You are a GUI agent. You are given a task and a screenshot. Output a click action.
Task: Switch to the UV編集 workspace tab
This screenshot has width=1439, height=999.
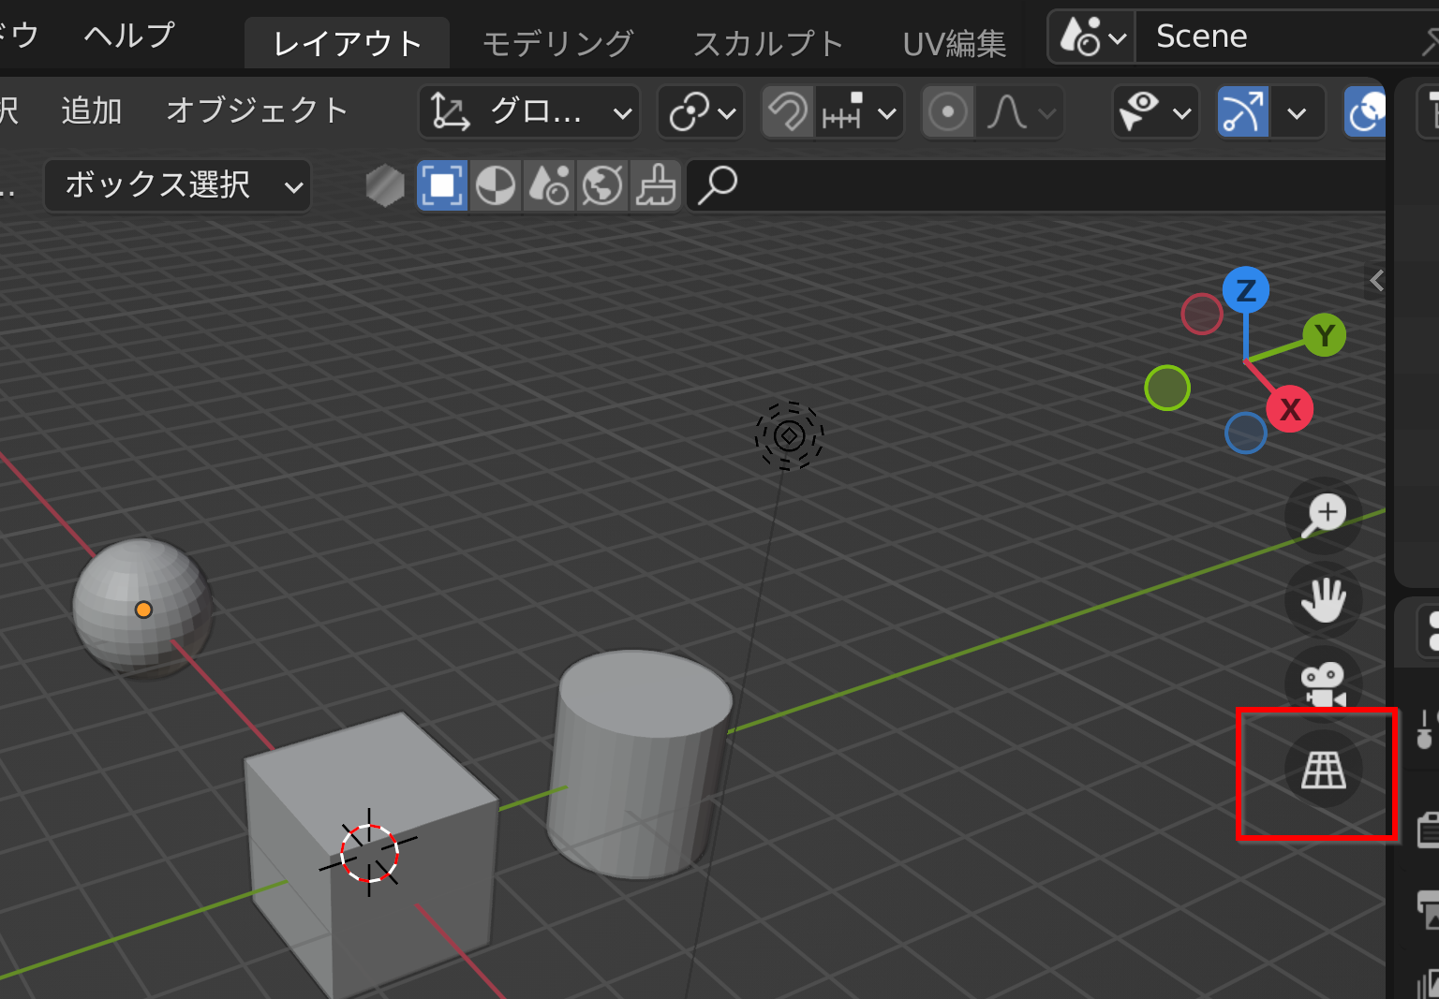tap(955, 43)
